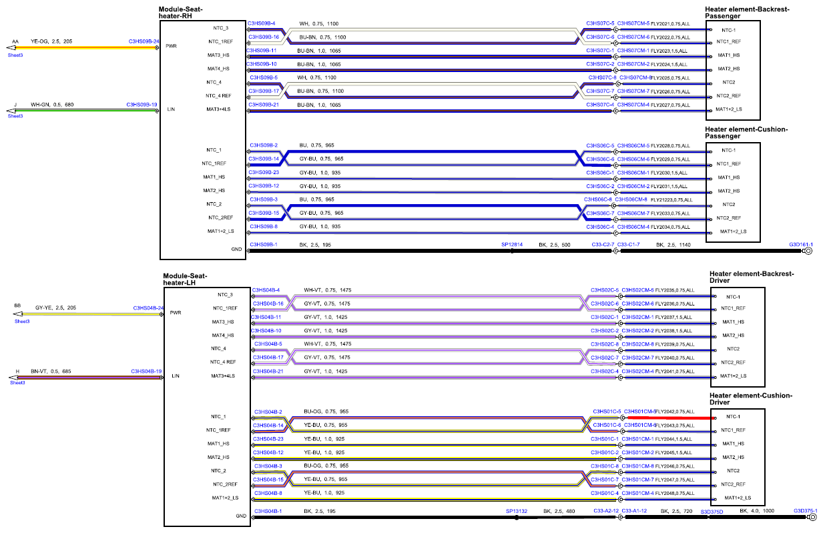Screen dimensions: 823x533
Task: Click wire label GY-YE, 2.5, 205
Action: pos(56,308)
